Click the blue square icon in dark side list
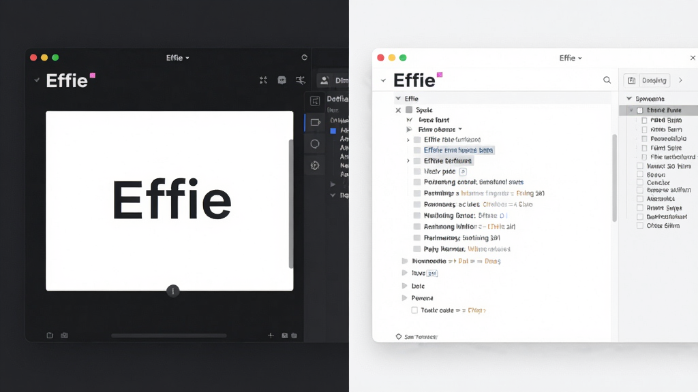Screen dimensions: 698x392 coord(333,131)
